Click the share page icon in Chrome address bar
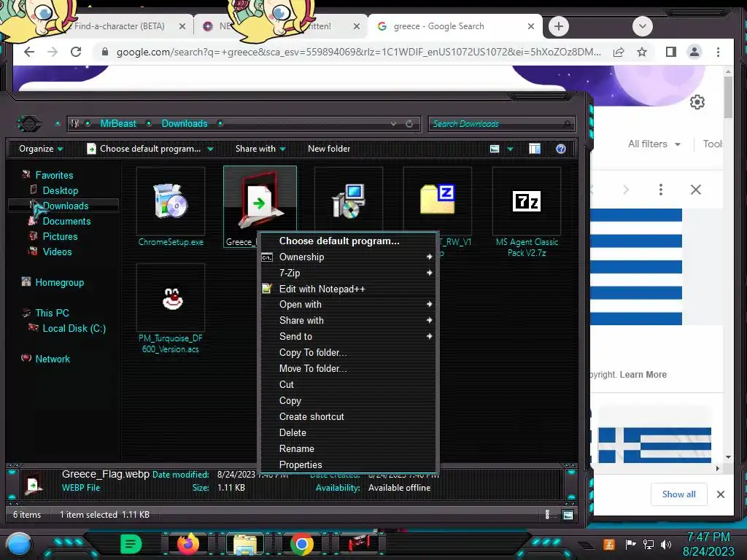Screen dimensions: 747x560 [x=619, y=52]
